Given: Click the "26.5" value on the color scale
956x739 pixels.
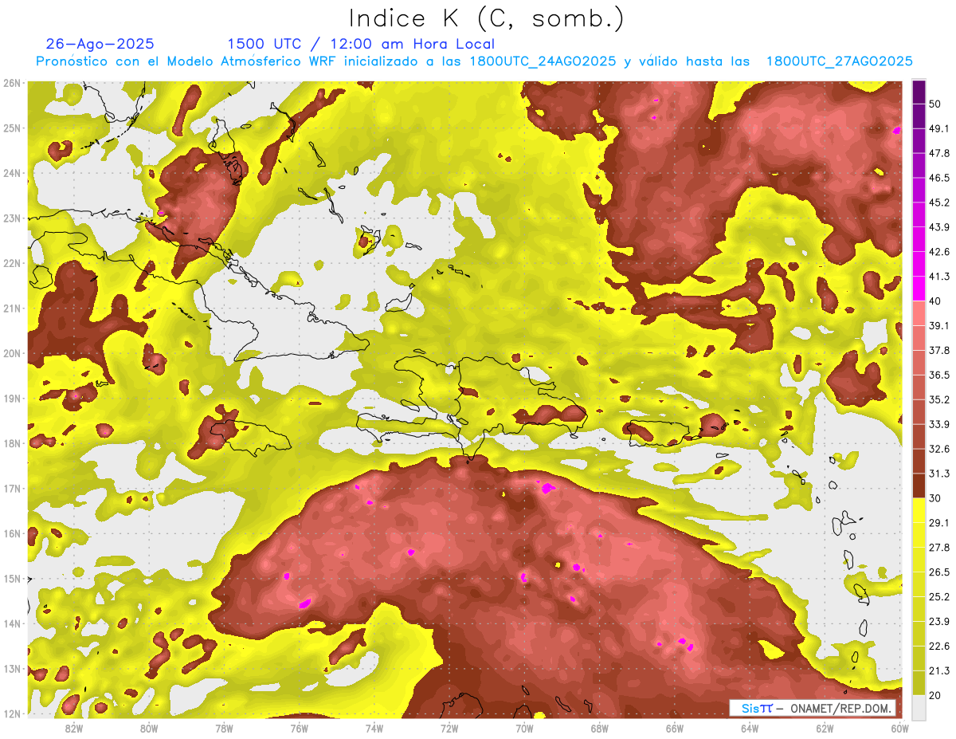Looking at the screenshot, I should (938, 572).
